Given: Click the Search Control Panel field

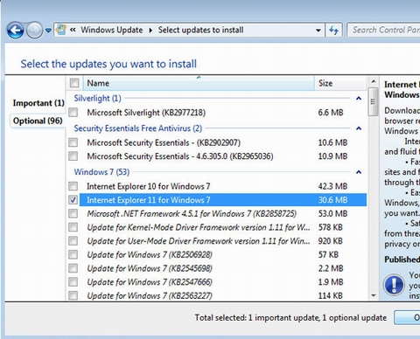Looking at the screenshot, I should click(x=384, y=30).
